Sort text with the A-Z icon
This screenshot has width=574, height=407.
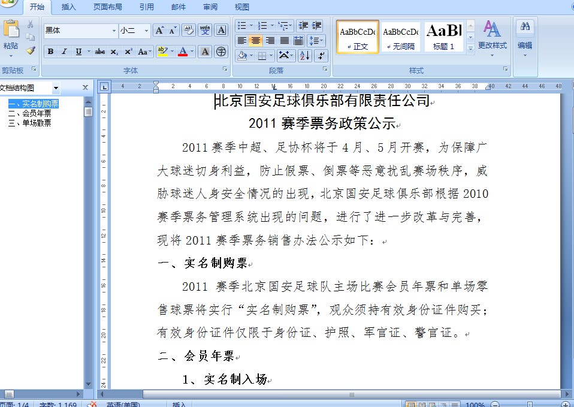coord(305,55)
